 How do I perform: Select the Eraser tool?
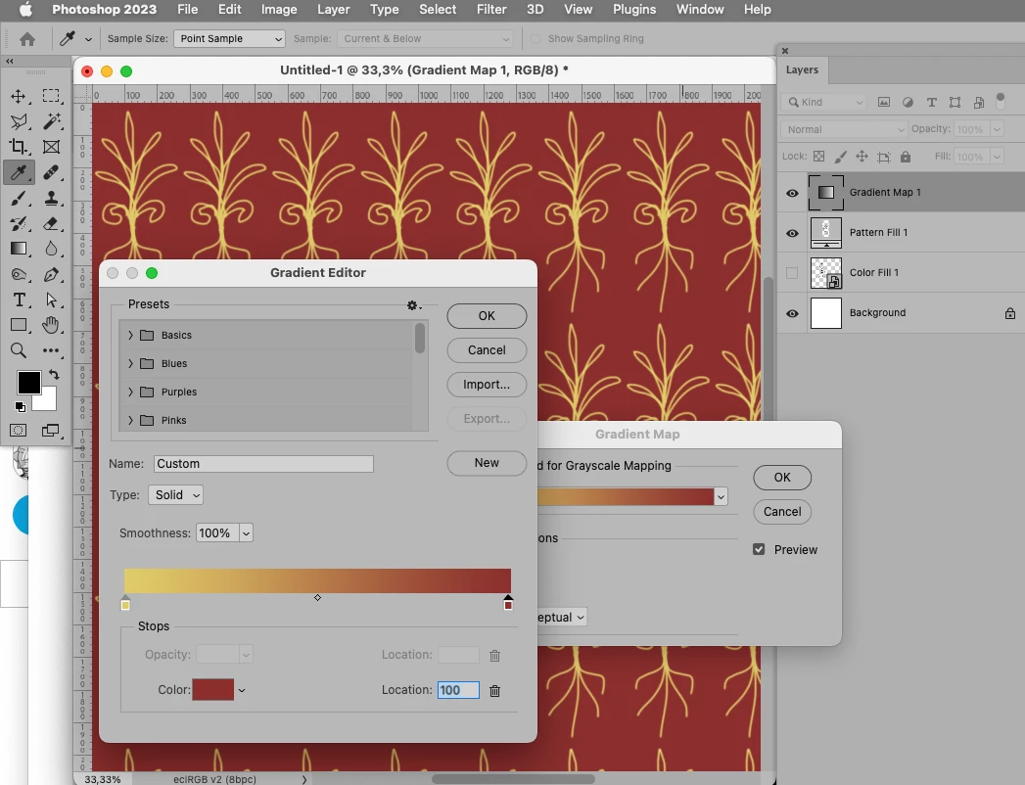pos(51,223)
